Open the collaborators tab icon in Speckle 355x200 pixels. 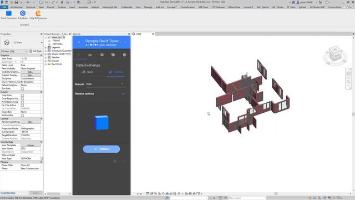pyautogui.click(x=90, y=55)
